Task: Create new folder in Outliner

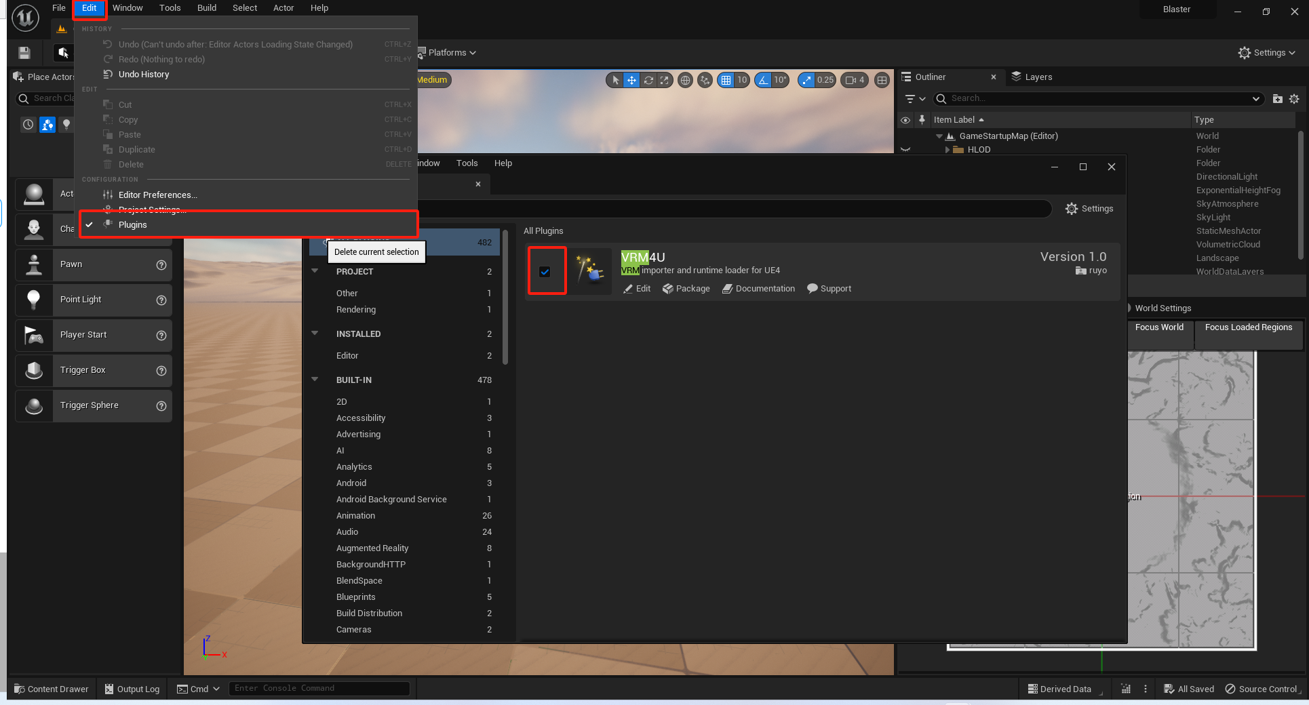Action: pyautogui.click(x=1277, y=99)
